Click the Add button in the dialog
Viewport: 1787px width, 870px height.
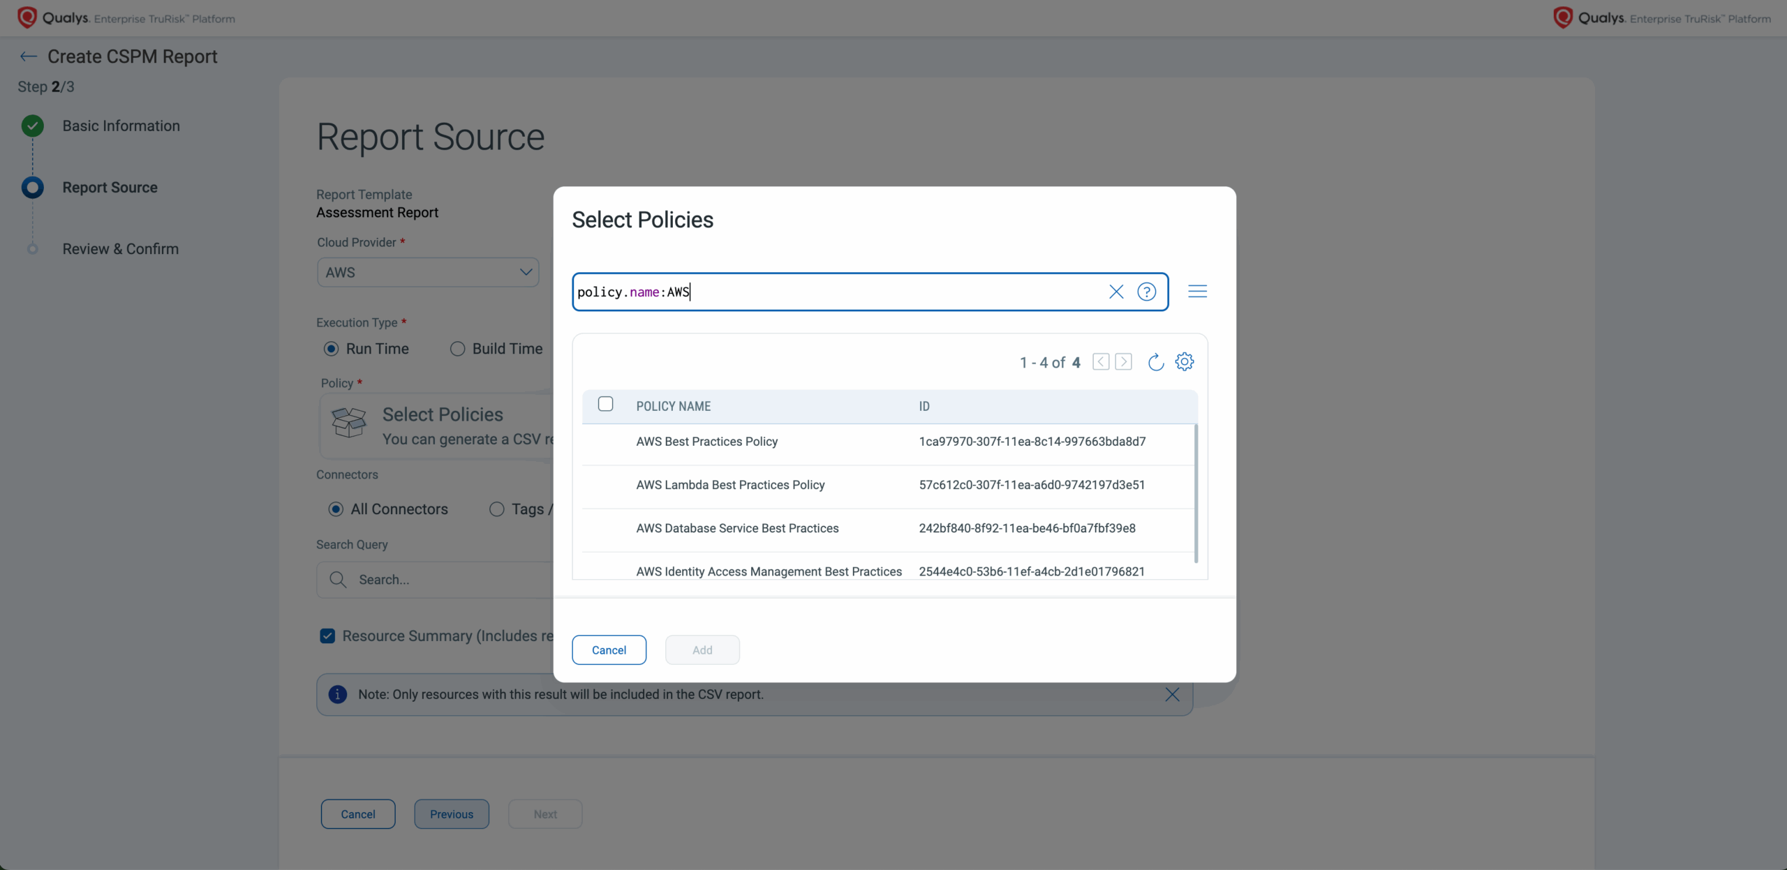click(x=702, y=650)
